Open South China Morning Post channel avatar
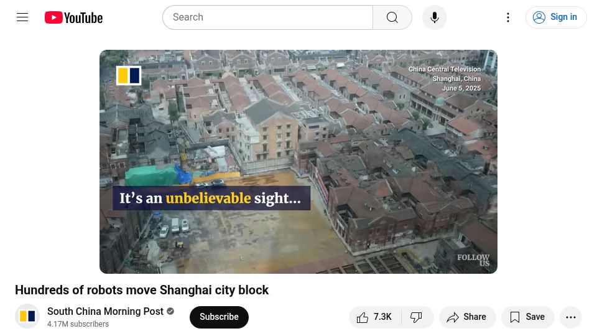 [27, 316]
